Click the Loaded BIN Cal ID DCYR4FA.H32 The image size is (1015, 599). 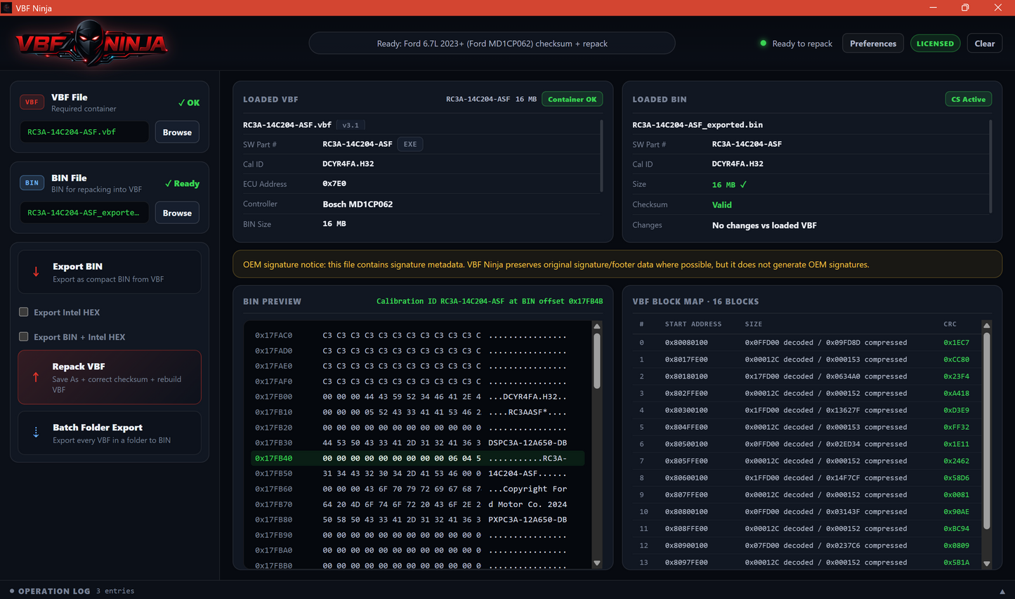pyautogui.click(x=738, y=164)
